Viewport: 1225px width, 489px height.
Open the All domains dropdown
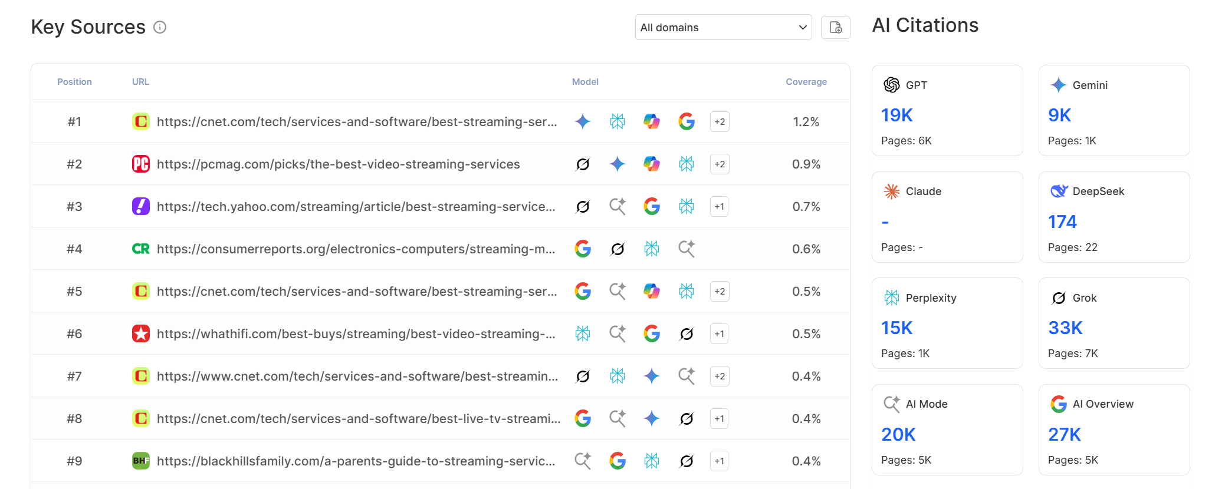pyautogui.click(x=723, y=27)
